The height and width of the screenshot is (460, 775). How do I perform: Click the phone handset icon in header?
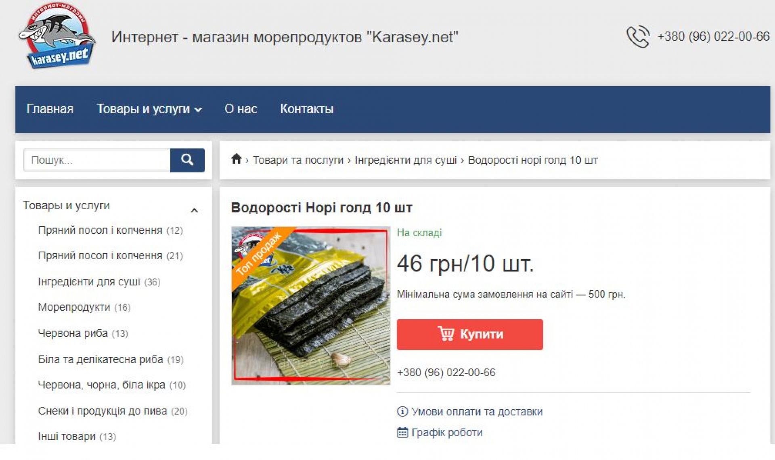(x=638, y=37)
